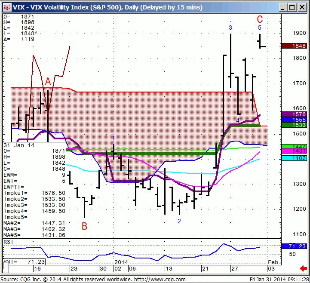Click the MA#5= 1431.06 row

click(x=34, y=235)
